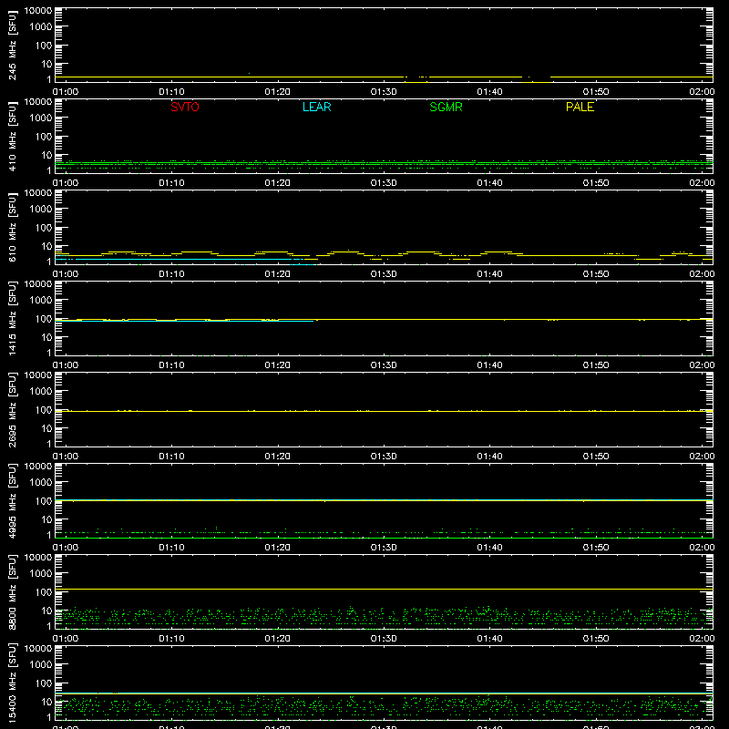Screen dimensions: 729x729
Task: Select the 245 MHz [SFU] axis label
Action: [x=13, y=46]
